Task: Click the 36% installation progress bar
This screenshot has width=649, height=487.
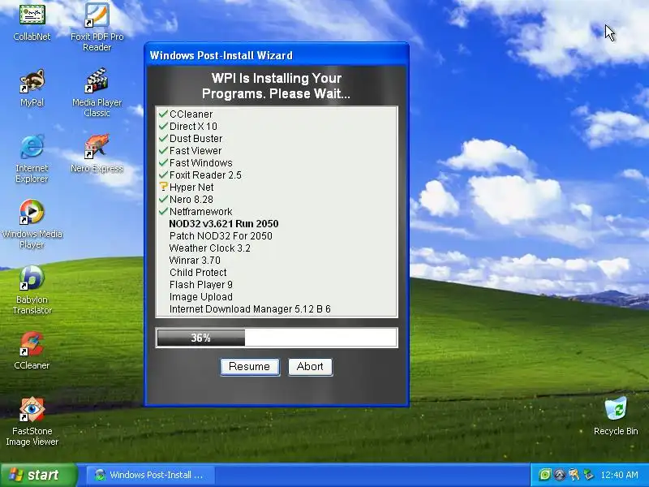Action: point(277,338)
